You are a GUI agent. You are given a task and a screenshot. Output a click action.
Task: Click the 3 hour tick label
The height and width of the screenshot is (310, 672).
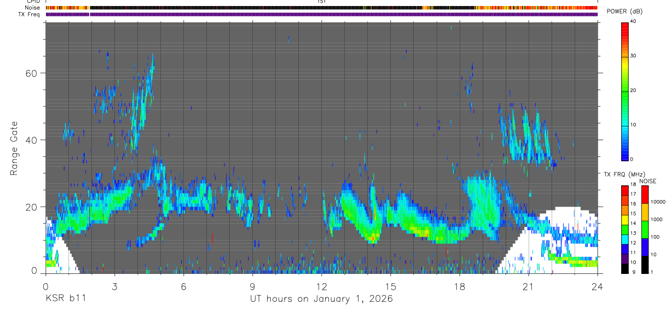114,286
